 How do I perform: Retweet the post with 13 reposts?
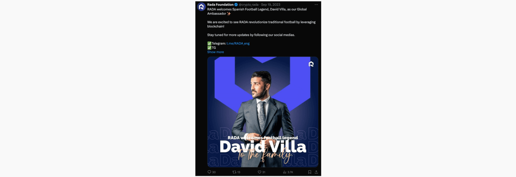[234, 172]
